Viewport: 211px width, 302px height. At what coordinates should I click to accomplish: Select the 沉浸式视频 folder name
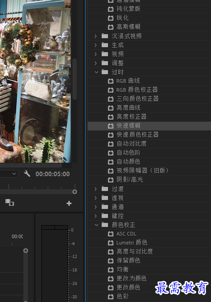coord(127,36)
